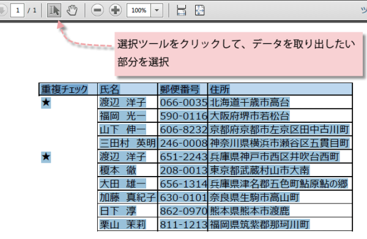This screenshot has height=239, width=367.
Task: Click address 北海道千歳市高台
Action: (250, 103)
